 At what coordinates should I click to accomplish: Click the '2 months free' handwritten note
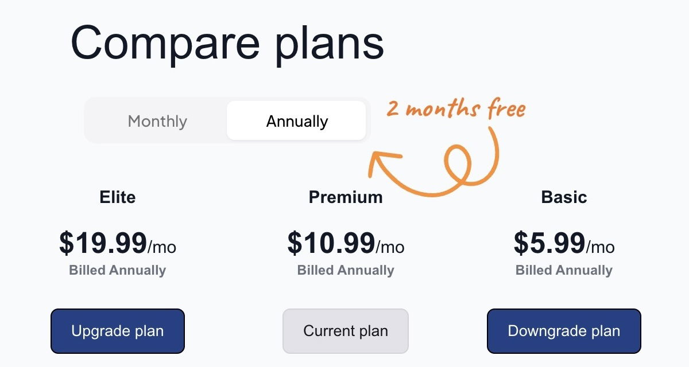pos(456,108)
